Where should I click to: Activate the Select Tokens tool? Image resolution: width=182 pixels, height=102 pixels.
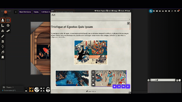click(8, 20)
